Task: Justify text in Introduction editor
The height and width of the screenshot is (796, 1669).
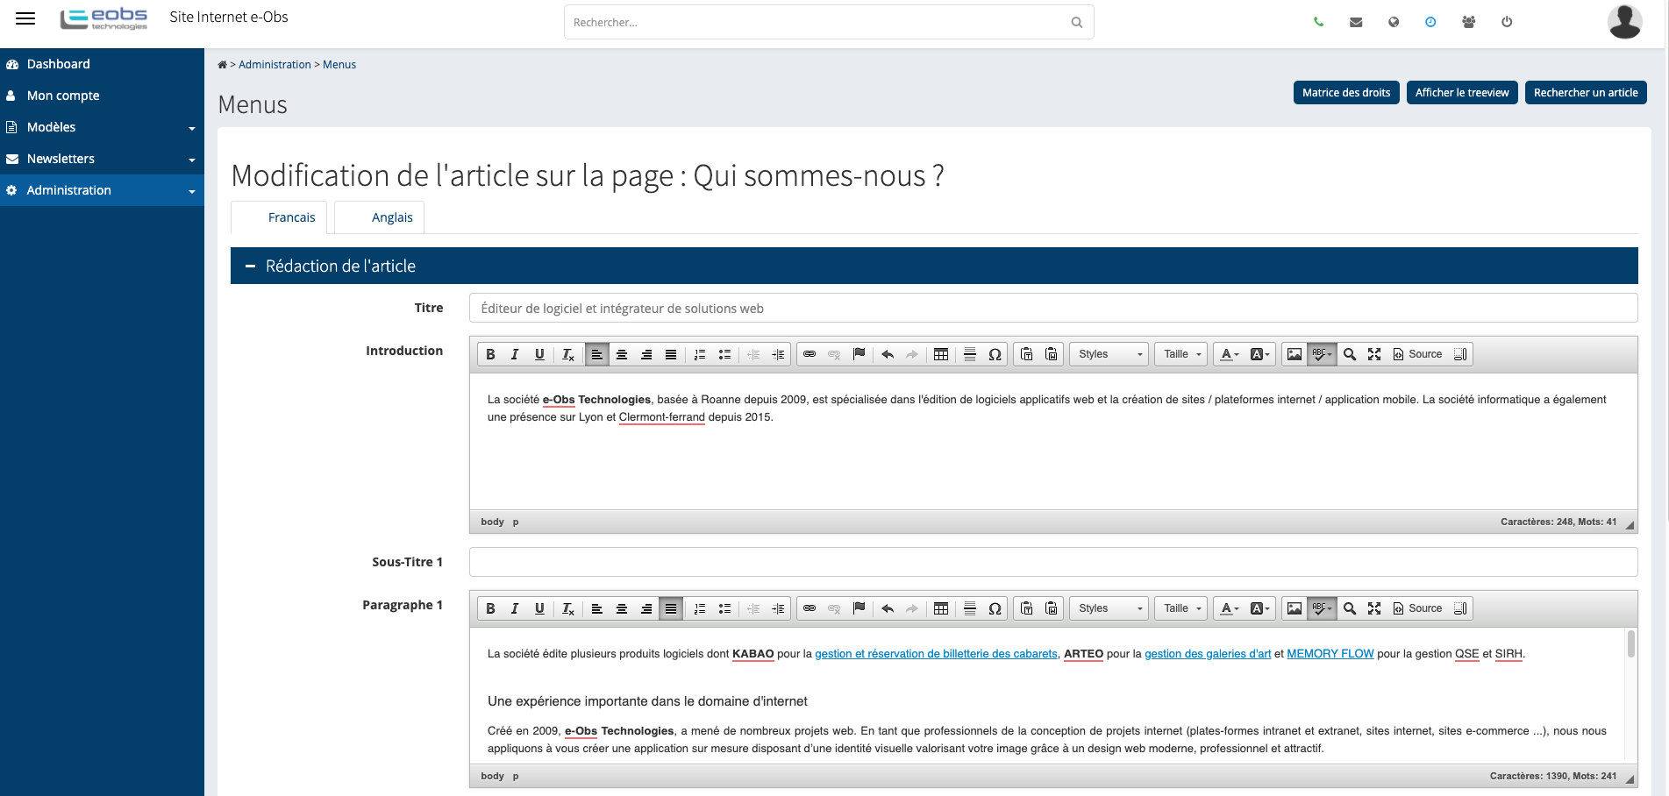Action: pyautogui.click(x=671, y=354)
